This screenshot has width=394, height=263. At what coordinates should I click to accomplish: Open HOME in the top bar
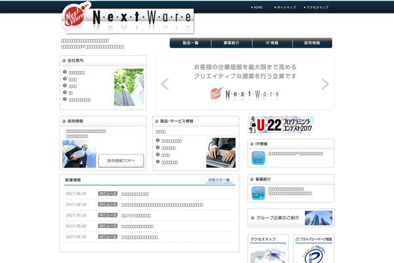click(x=257, y=7)
